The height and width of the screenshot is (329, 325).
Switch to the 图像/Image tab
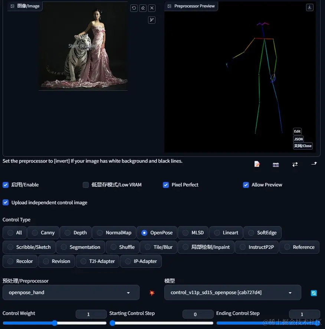[x=25, y=6]
